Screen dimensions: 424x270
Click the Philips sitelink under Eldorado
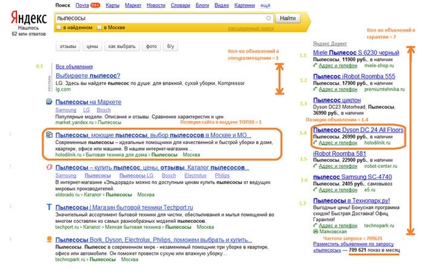click(x=222, y=176)
